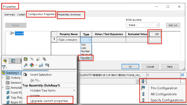Click the zoom to selection magnifier
The image size is (187, 105).
coord(25,65)
